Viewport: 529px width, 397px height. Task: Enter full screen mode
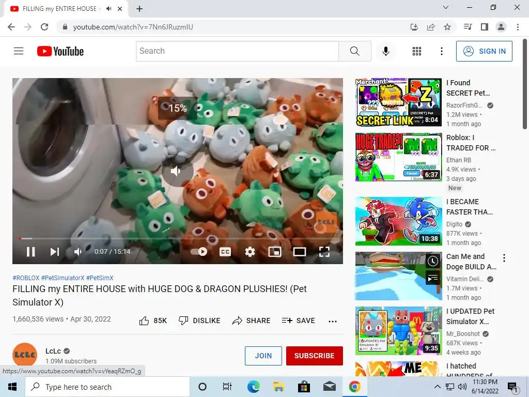324,252
